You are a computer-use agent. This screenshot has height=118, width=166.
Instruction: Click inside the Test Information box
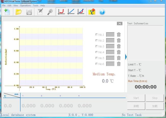145,43
